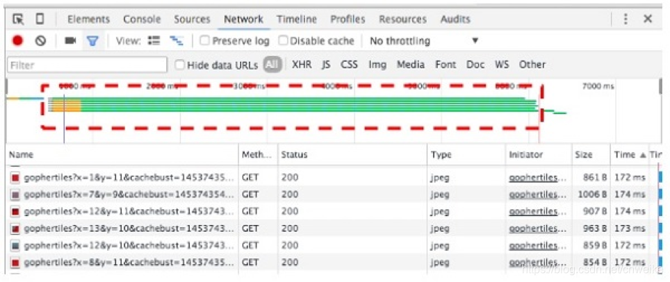This screenshot has height=282, width=670.
Task: Filter requests by CSS
Action: (x=349, y=65)
